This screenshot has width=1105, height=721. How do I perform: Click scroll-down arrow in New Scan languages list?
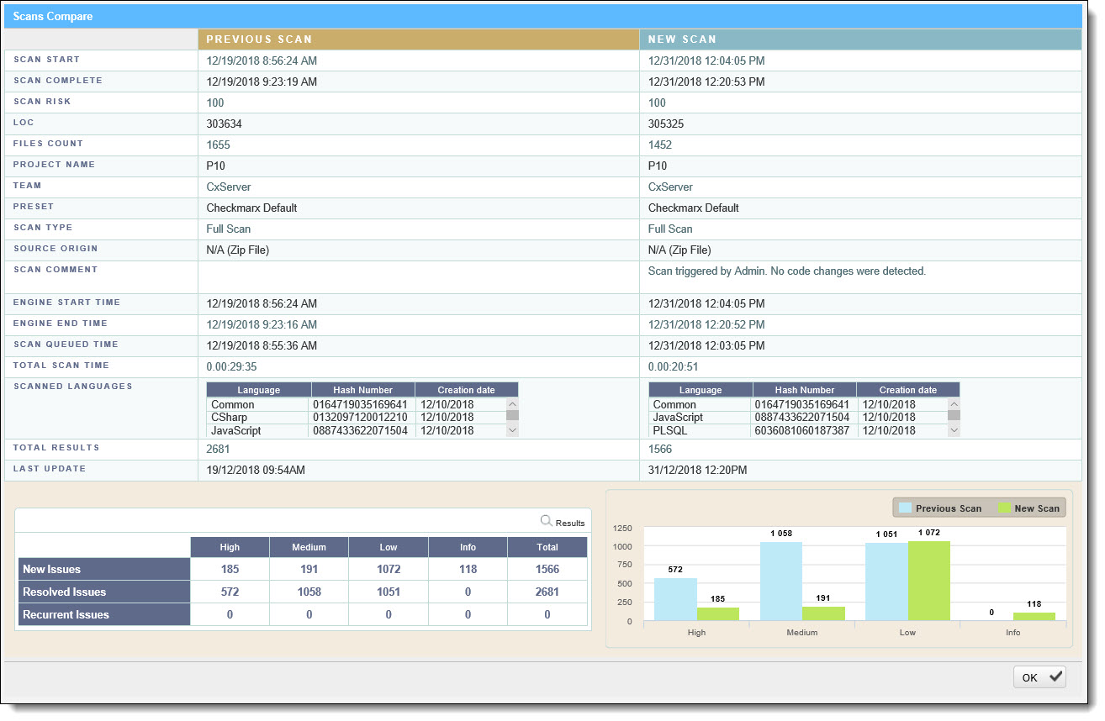[x=954, y=430]
